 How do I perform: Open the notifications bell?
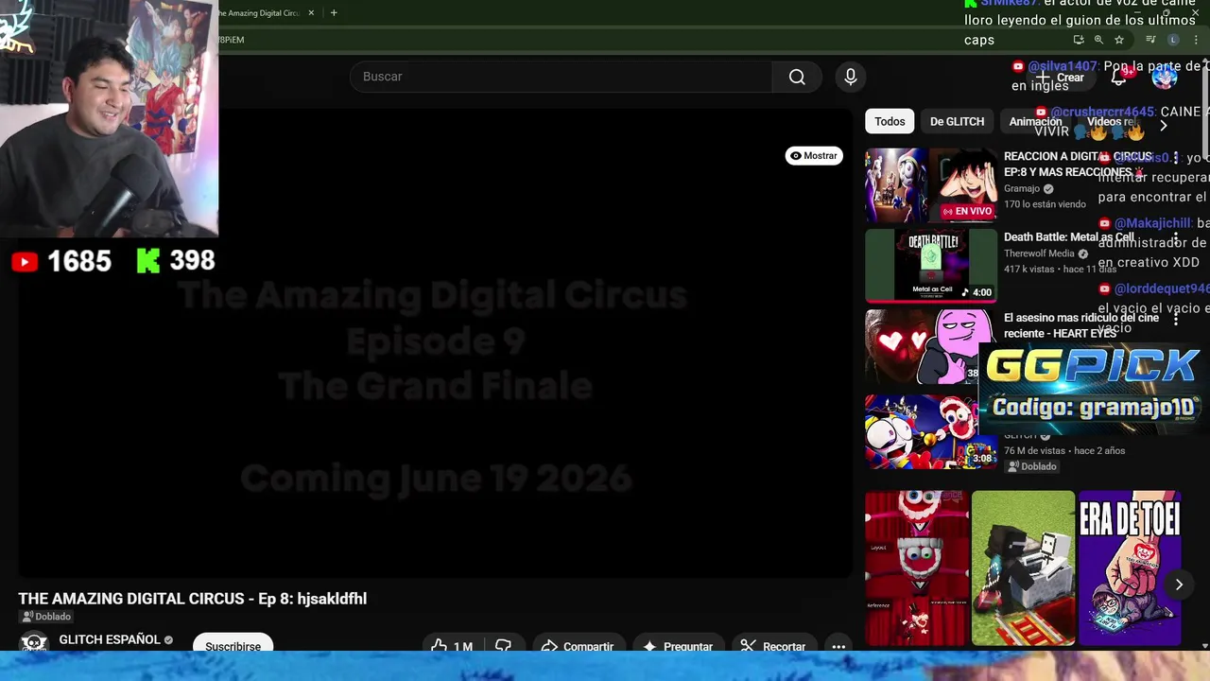[x=1119, y=78]
